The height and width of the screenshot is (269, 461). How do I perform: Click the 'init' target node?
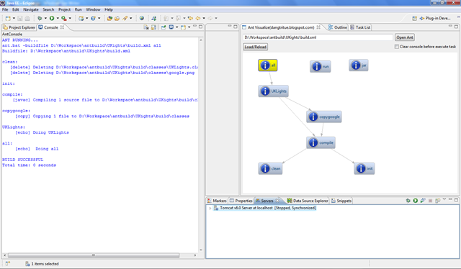(x=364, y=168)
